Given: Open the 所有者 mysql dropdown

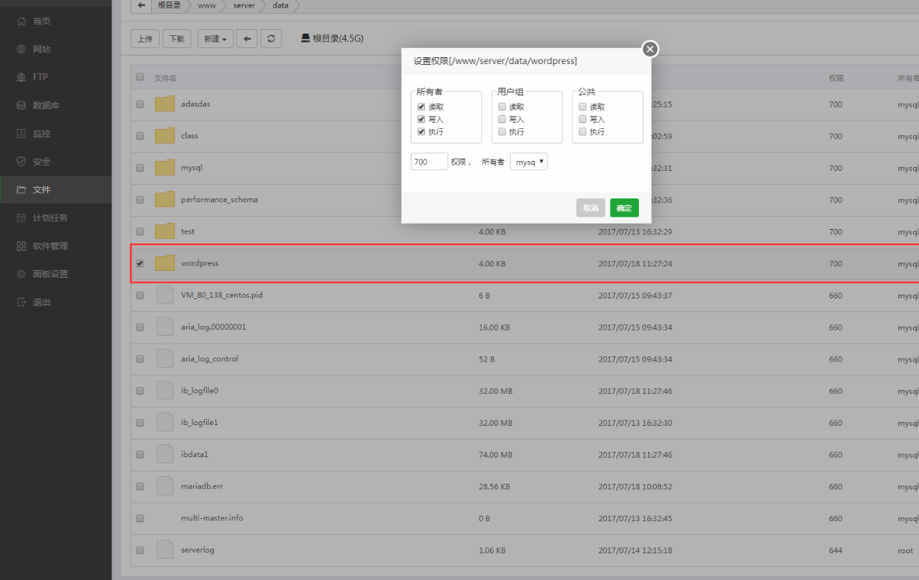Looking at the screenshot, I should (x=528, y=162).
